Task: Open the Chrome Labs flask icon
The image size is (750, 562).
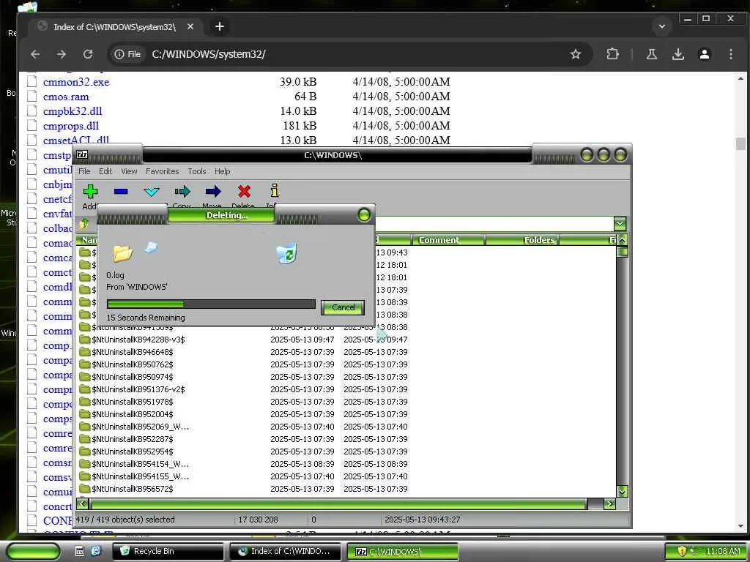Action: point(651,54)
